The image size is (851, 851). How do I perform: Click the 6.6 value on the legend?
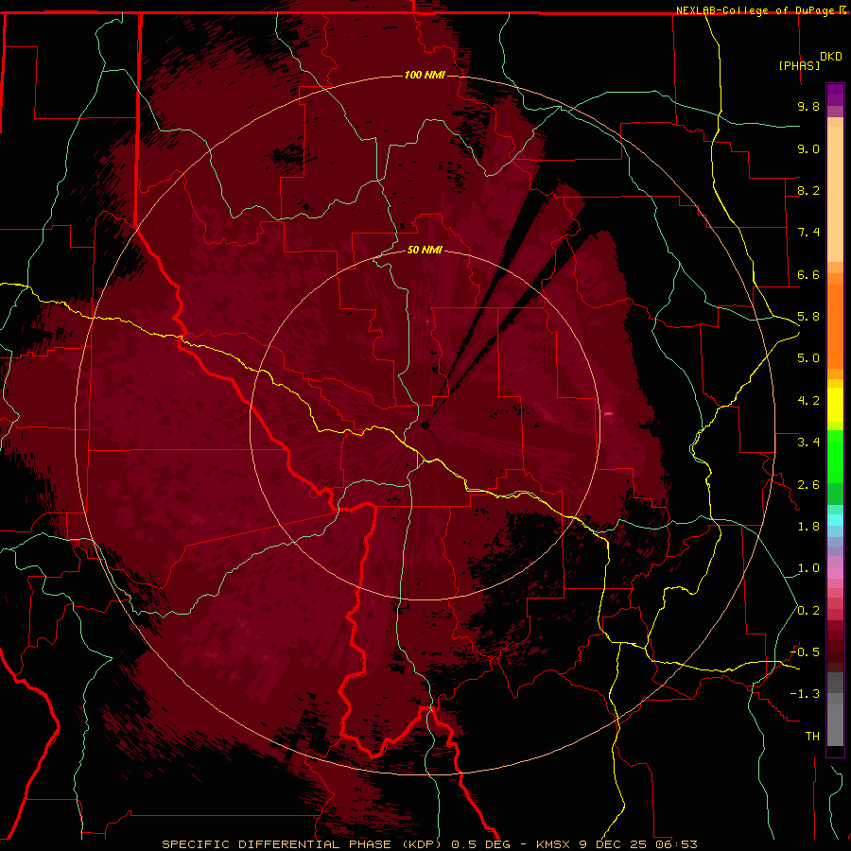pos(808,274)
